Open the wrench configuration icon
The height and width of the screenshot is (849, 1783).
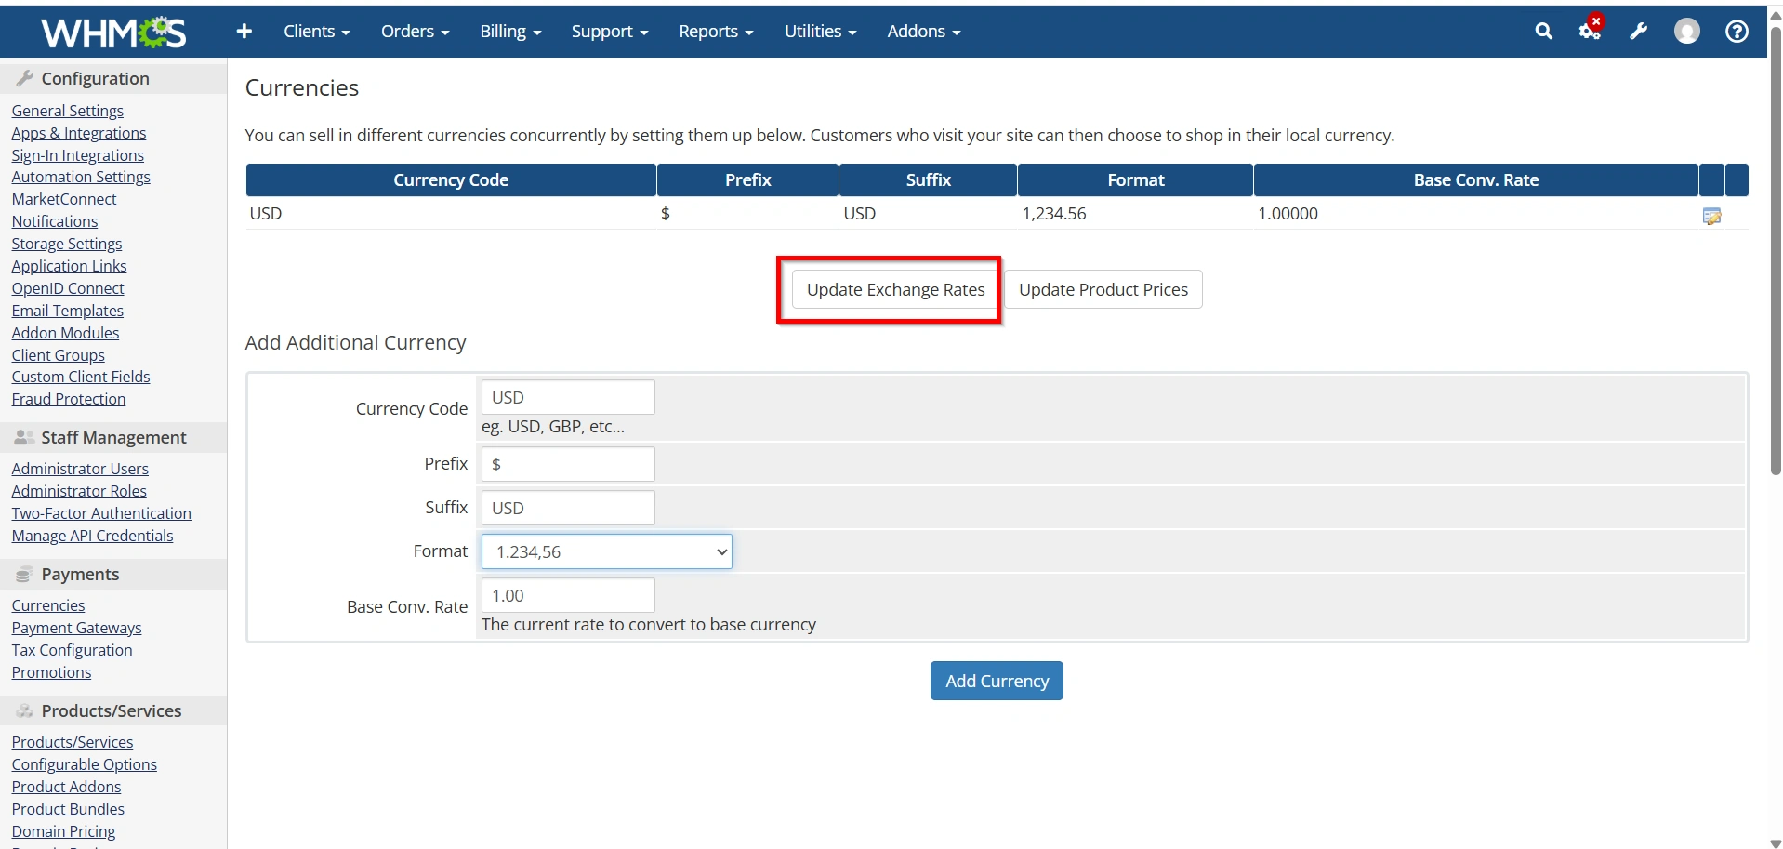pyautogui.click(x=1639, y=32)
